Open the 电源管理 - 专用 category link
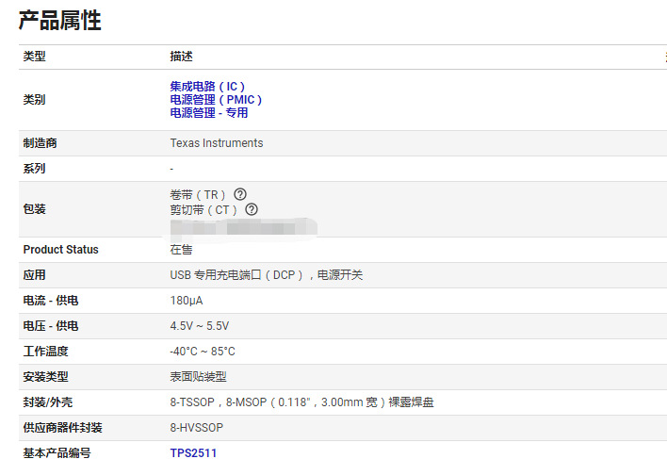The width and height of the screenshot is (667, 459). [x=209, y=113]
